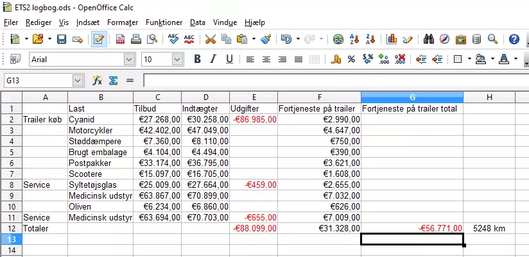529x257 pixels.
Task: Open recent files dropdown arrow
Action: [x=49, y=39]
